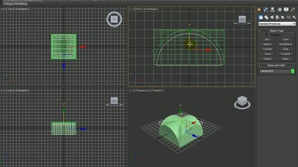Click the Box primitive button
The width and height of the screenshot is (298, 167).
point(267,39)
